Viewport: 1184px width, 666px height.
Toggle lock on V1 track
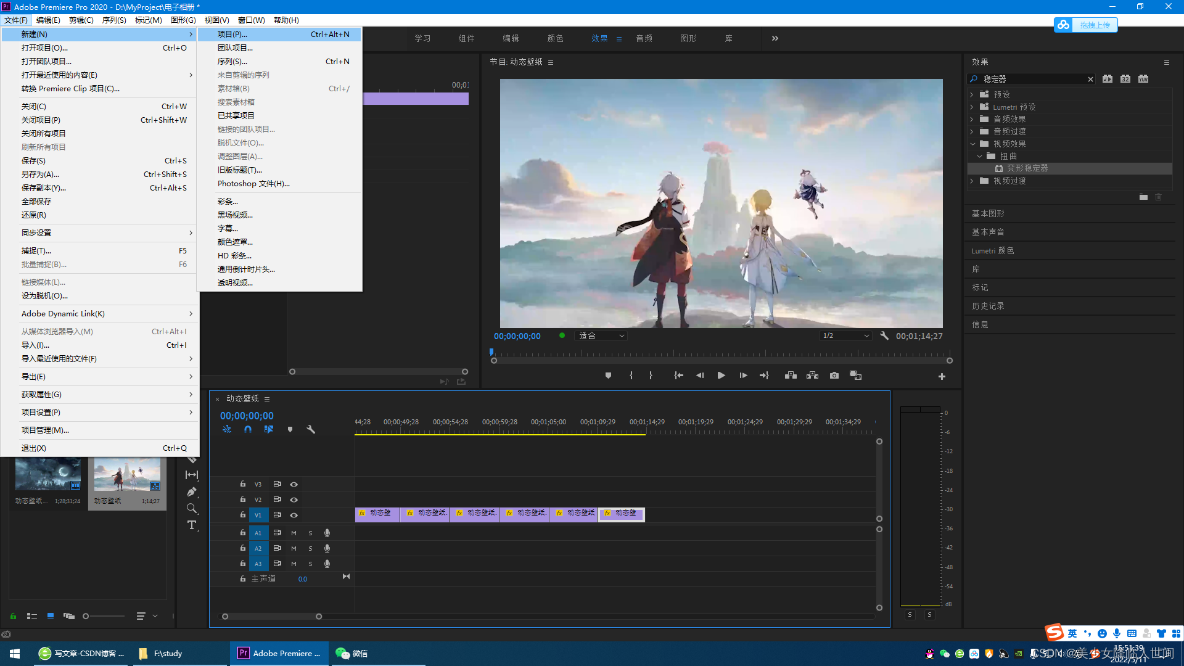click(x=243, y=515)
